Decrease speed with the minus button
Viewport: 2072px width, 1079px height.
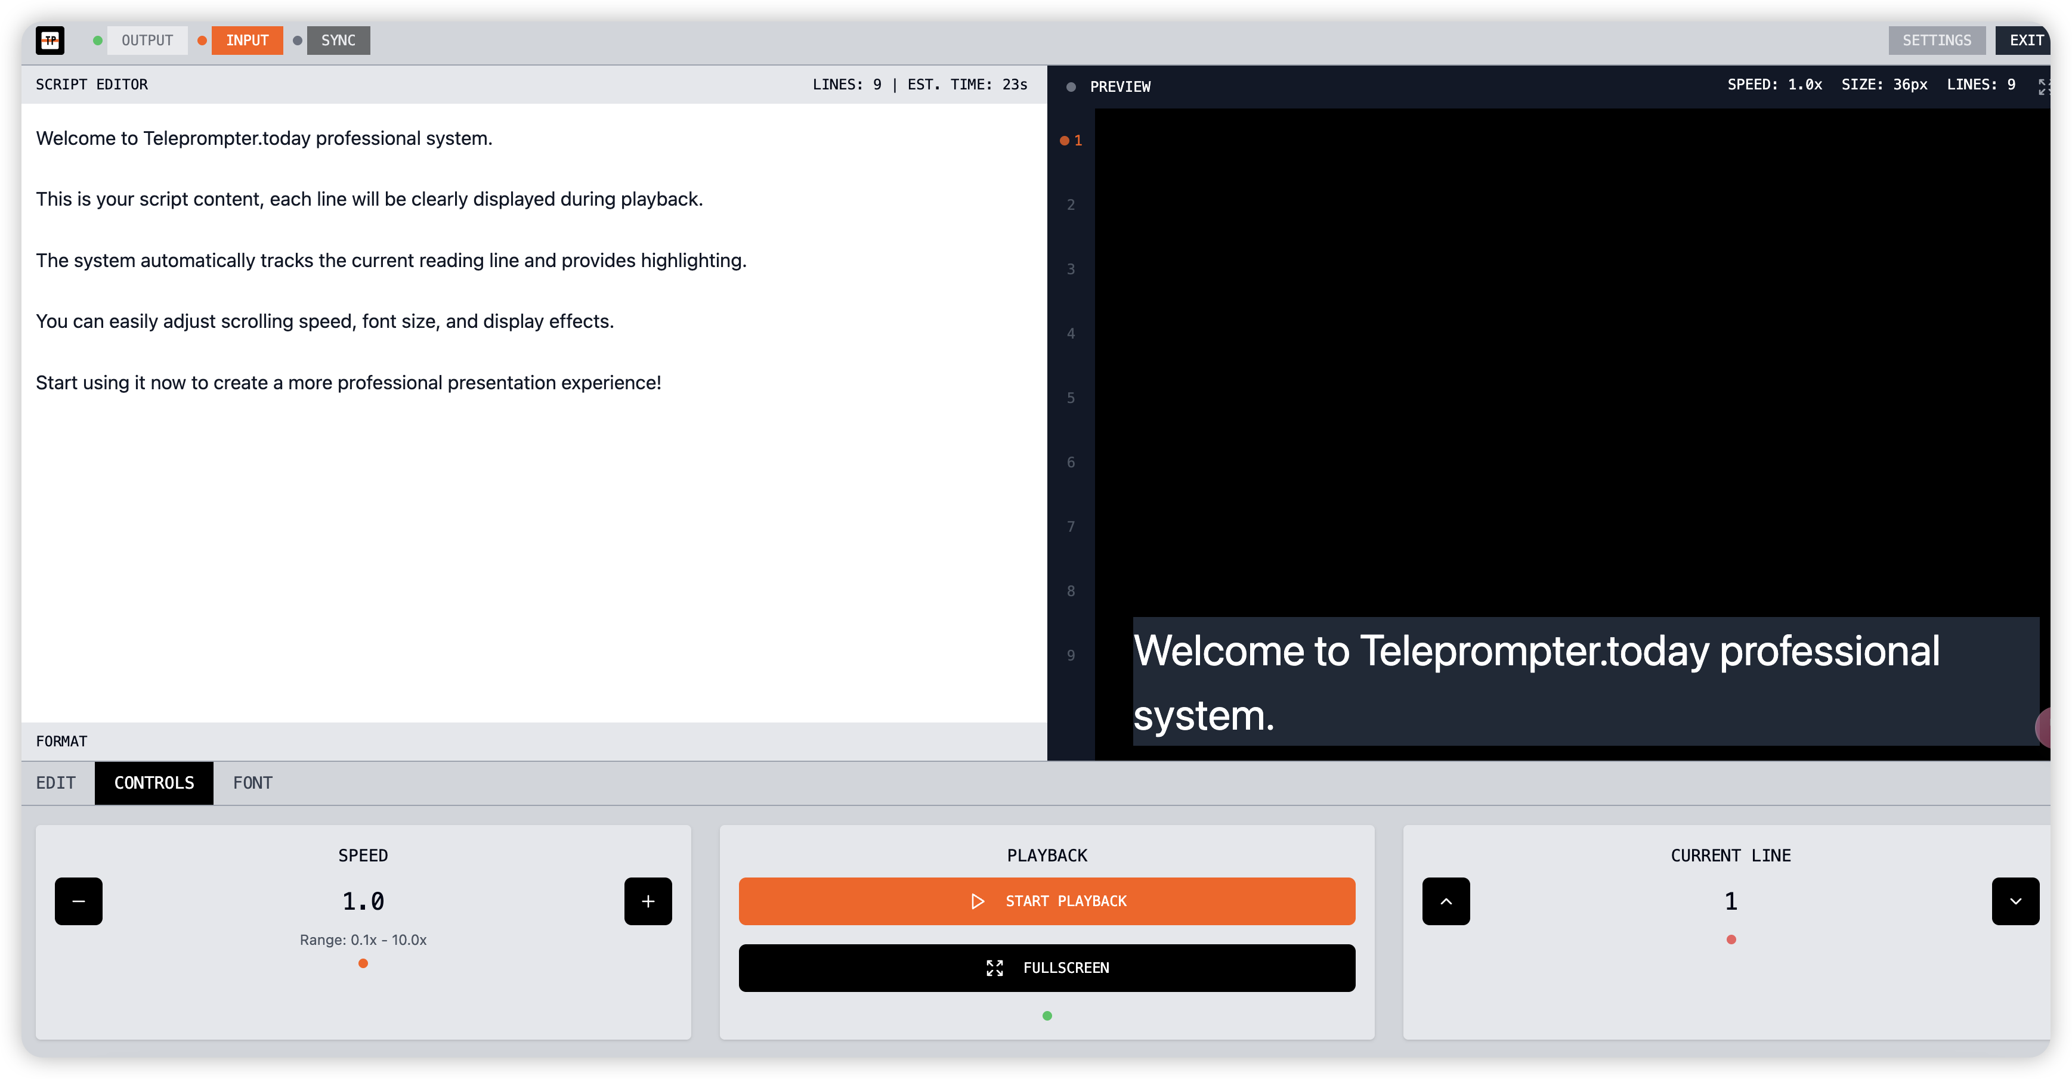79,901
